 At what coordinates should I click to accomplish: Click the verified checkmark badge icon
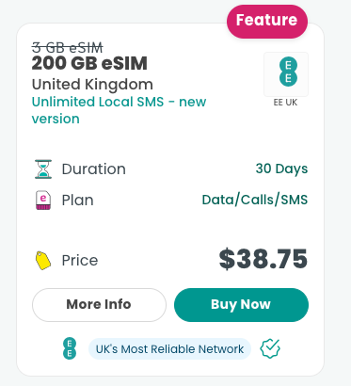[x=270, y=348]
